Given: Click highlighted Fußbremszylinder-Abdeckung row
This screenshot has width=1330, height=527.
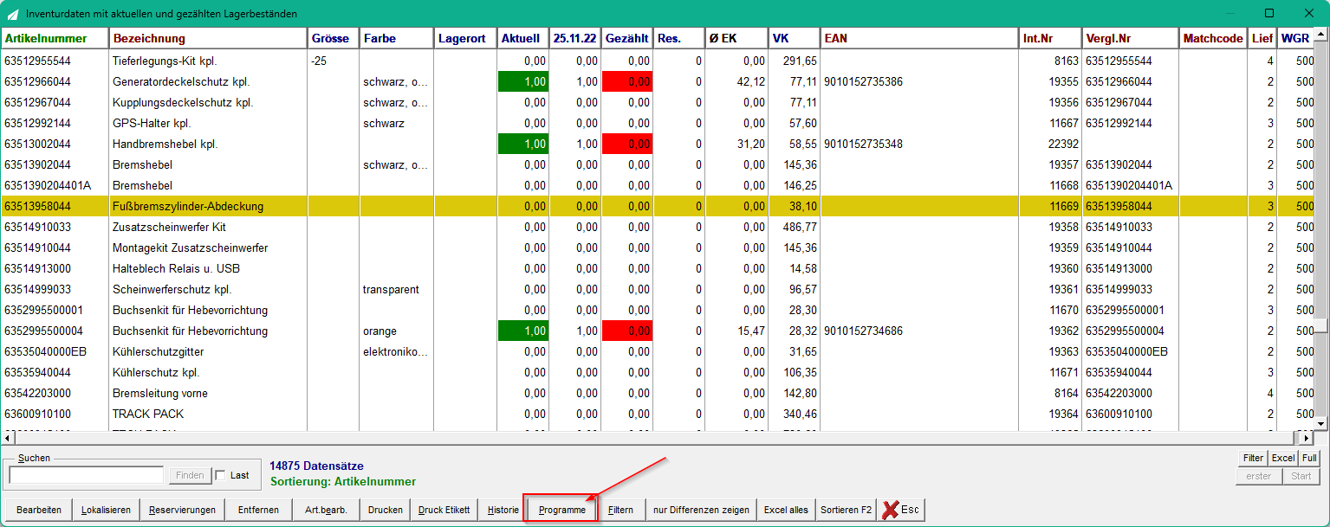Looking at the screenshot, I should coord(657,206).
